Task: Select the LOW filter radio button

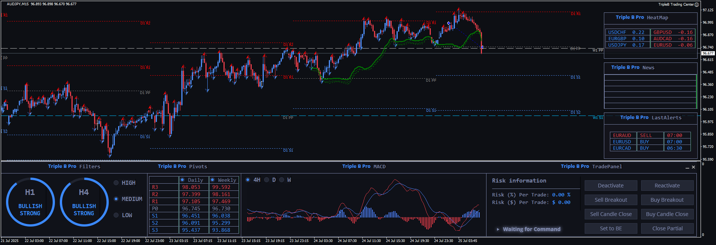Action: click(x=116, y=215)
